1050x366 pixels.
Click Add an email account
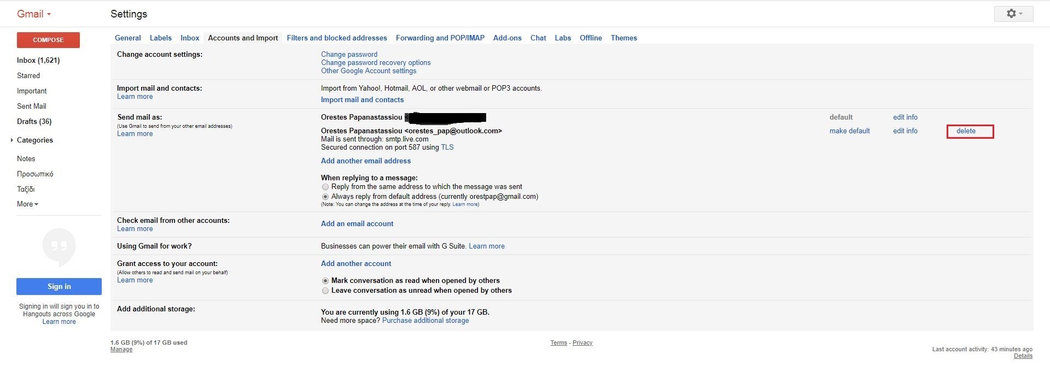coord(357,223)
